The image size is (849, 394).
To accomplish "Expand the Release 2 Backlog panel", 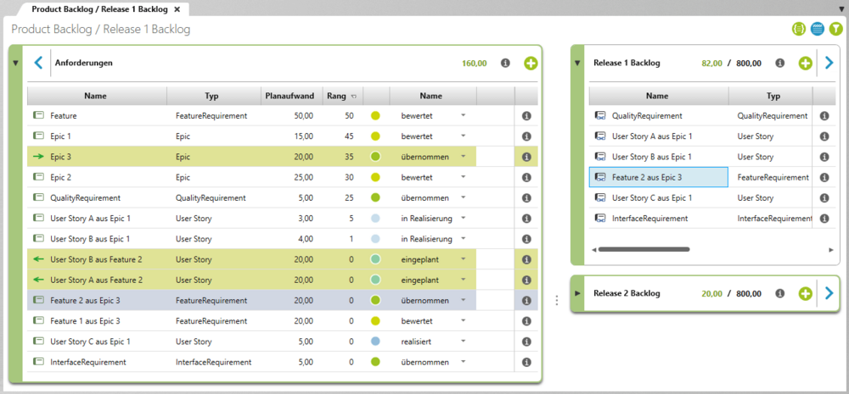I will pyautogui.click(x=577, y=293).
